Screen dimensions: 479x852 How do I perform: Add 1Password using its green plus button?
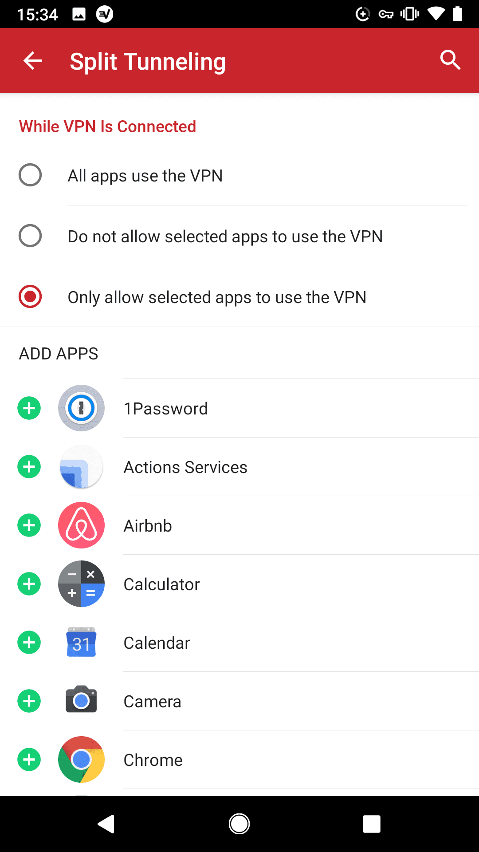click(29, 408)
